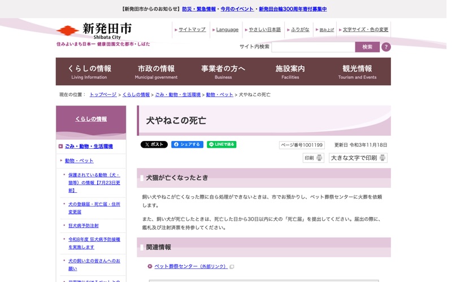This screenshot has height=282, width=452.
Task: Open ペット葬祭センター（外部リンク）
Action: tap(191, 266)
